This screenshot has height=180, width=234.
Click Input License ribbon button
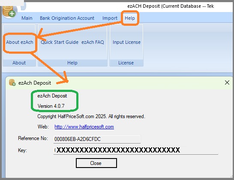(x=126, y=42)
